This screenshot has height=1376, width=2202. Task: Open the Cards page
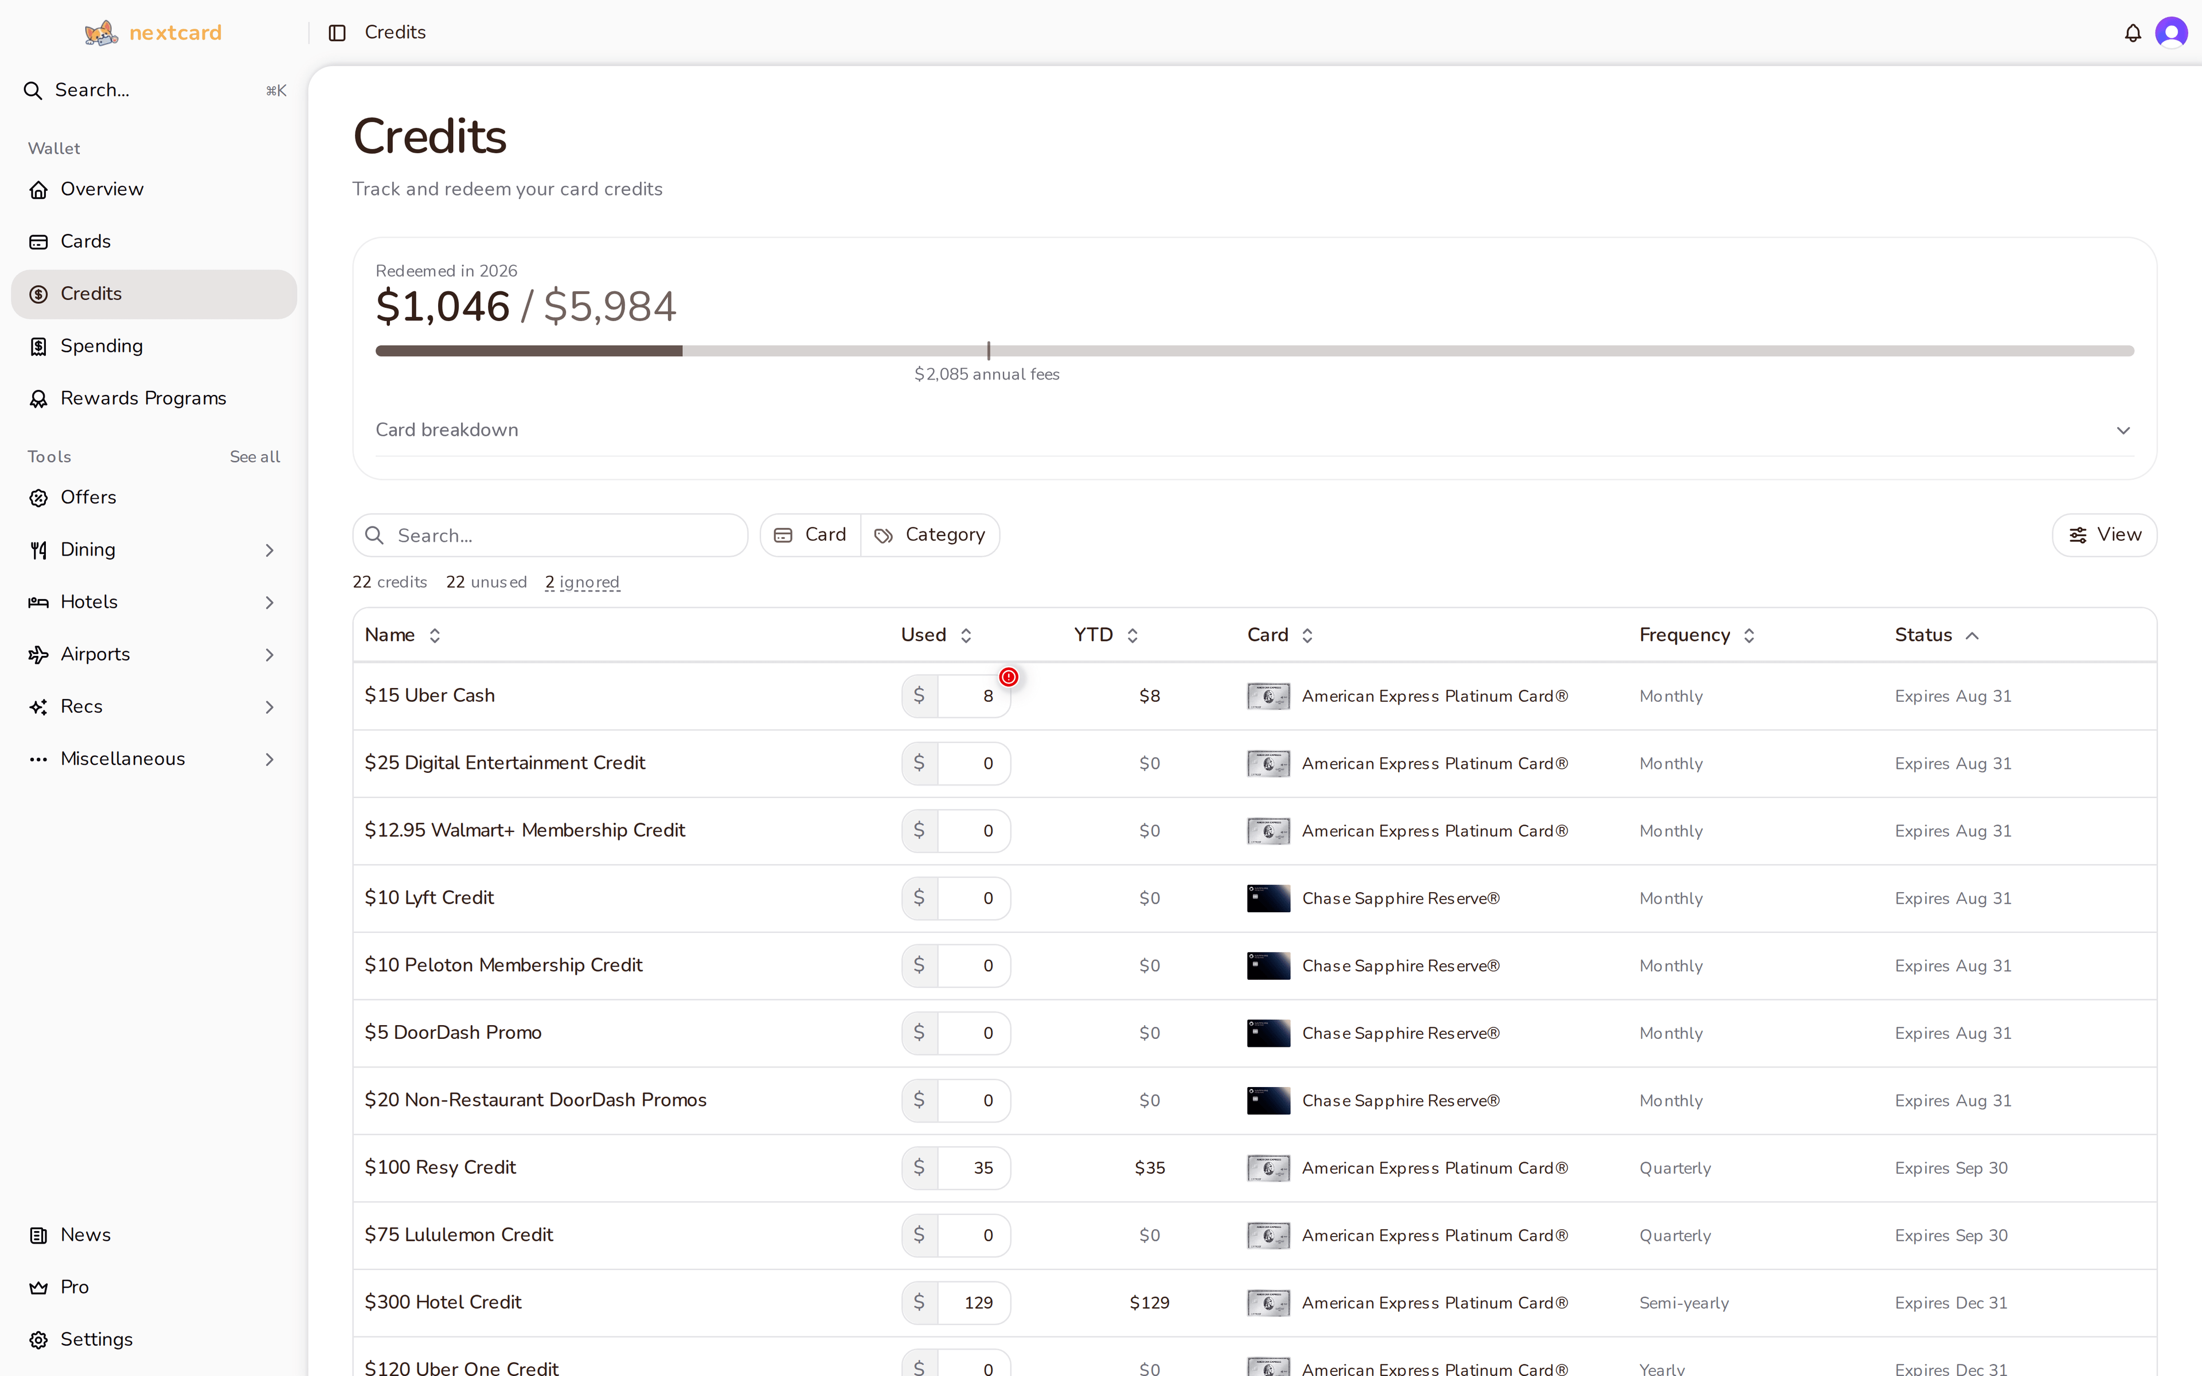pyautogui.click(x=154, y=241)
